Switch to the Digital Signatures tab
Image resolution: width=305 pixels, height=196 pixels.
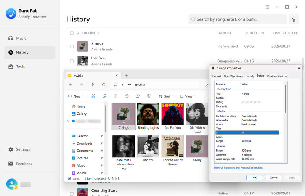[x=233, y=76]
